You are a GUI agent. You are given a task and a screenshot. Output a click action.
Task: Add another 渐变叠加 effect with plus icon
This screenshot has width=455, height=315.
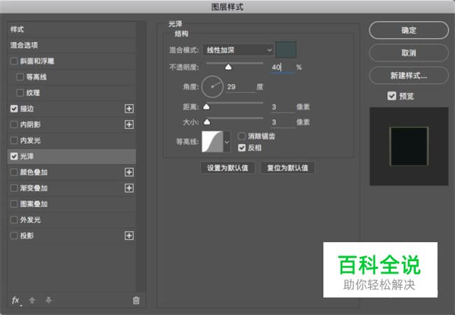pyautogui.click(x=129, y=188)
